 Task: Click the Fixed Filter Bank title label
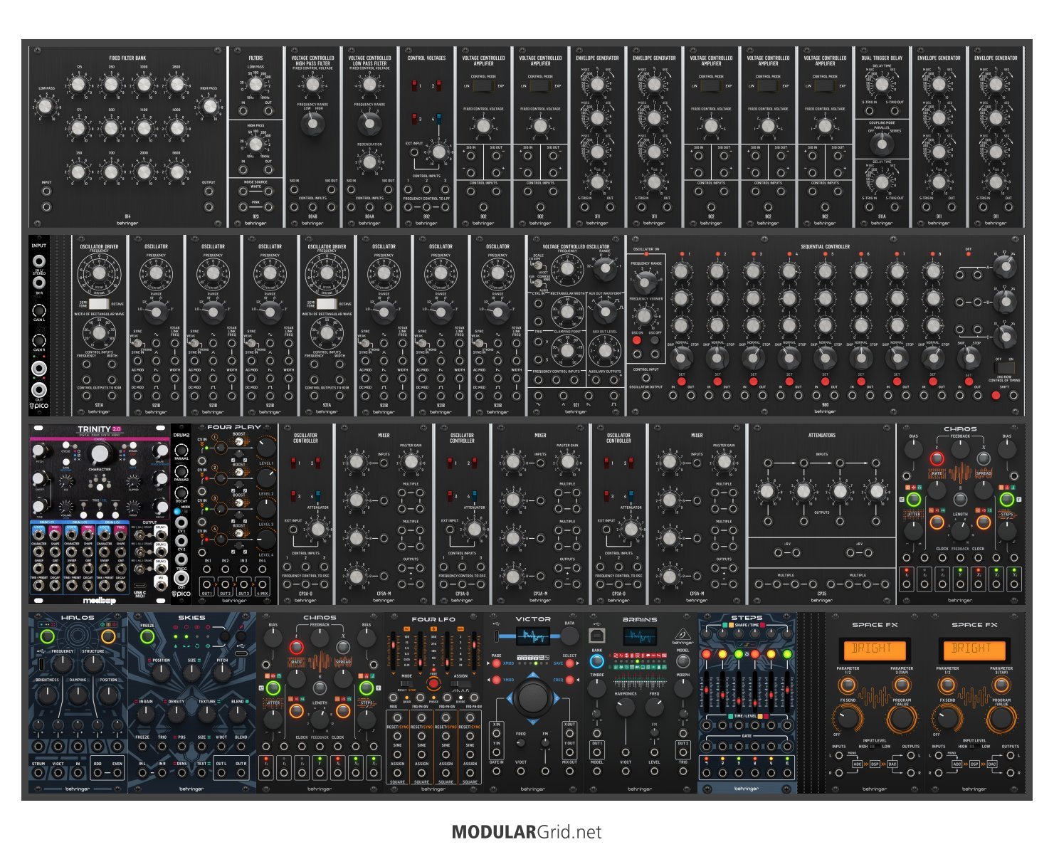point(127,58)
